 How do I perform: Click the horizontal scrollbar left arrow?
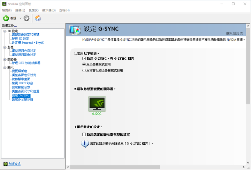pyautogui.click(x=68, y=167)
